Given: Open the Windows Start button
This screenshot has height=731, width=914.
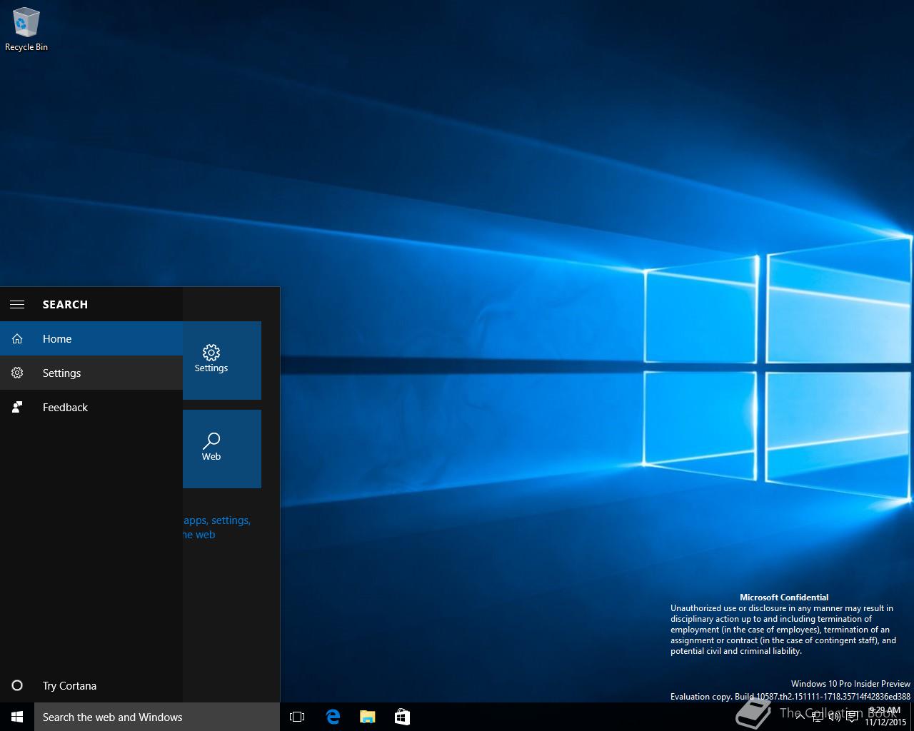Looking at the screenshot, I should [17, 717].
